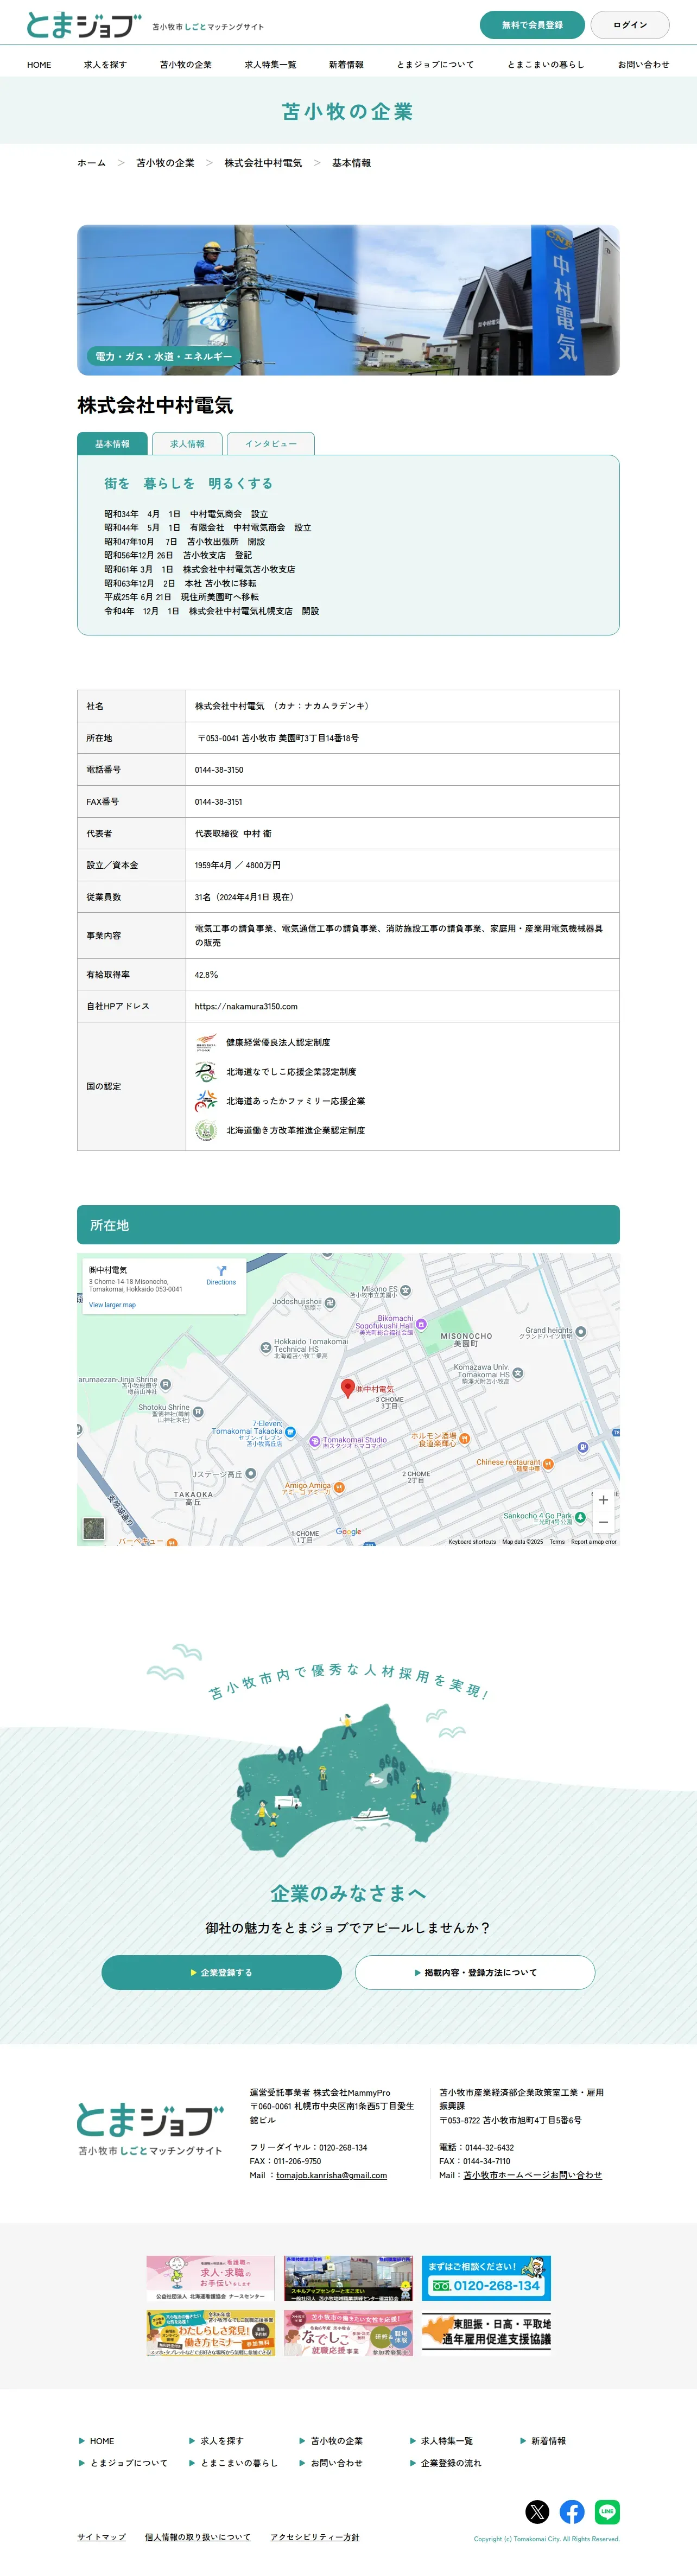Click the 健康経営優良法人認定制度 logo icon
Viewport: 697px width, 2576px height.
point(205,1042)
